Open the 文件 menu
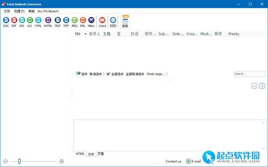The height and width of the screenshot is (167, 268). click(x=7, y=11)
